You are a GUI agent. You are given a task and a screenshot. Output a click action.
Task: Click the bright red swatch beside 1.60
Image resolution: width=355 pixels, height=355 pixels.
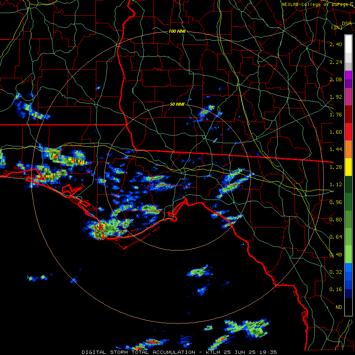(x=348, y=132)
